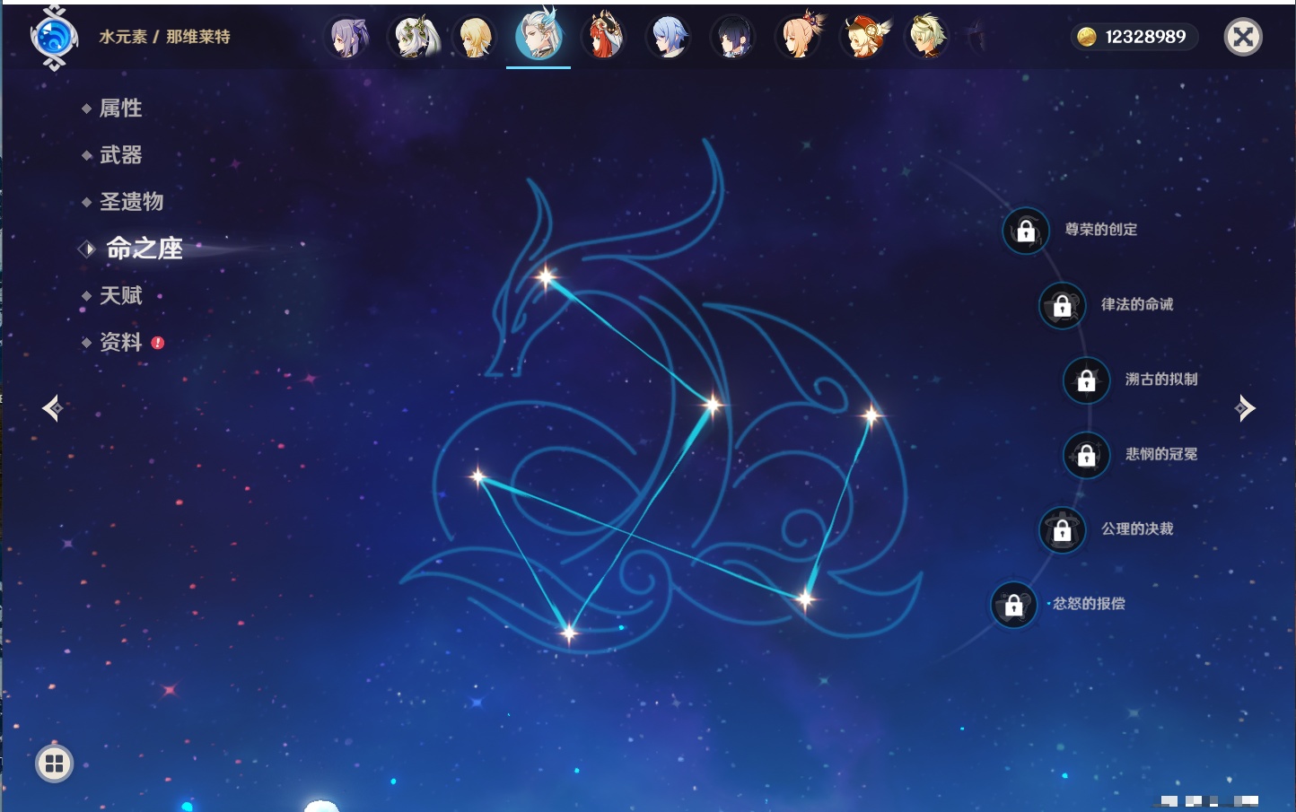The height and width of the screenshot is (812, 1296).
Task: Open the 资料 profile tab
Action: 120,342
